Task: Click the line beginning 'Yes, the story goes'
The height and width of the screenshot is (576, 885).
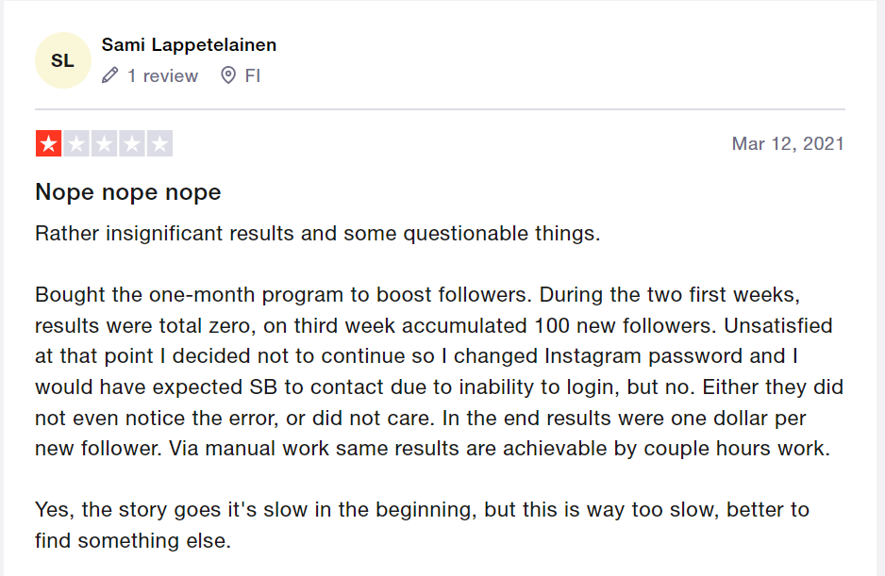Action: [x=422, y=510]
